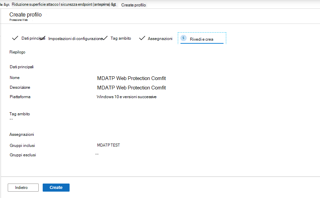
Task: Go back with the Indietro button
Action: [23, 187]
